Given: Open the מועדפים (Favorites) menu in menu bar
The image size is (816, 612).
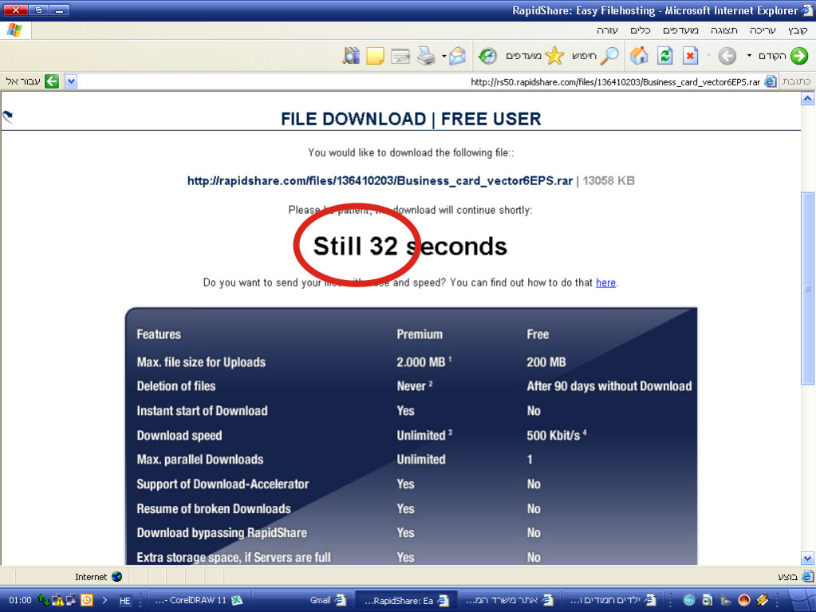Looking at the screenshot, I should [x=680, y=30].
